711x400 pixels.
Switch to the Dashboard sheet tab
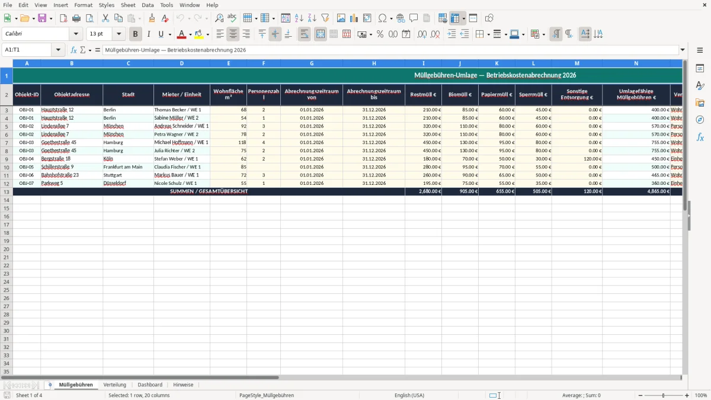coord(150,385)
